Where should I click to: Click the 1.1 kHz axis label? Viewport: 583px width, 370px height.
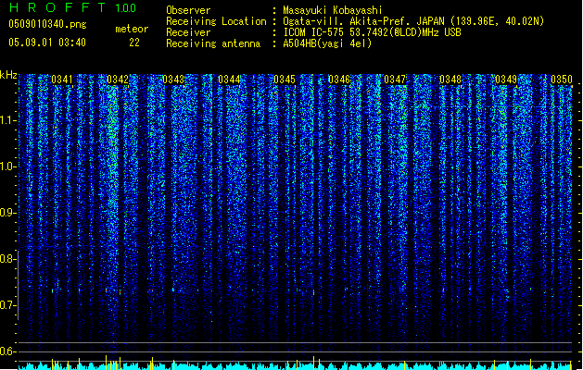(7, 120)
